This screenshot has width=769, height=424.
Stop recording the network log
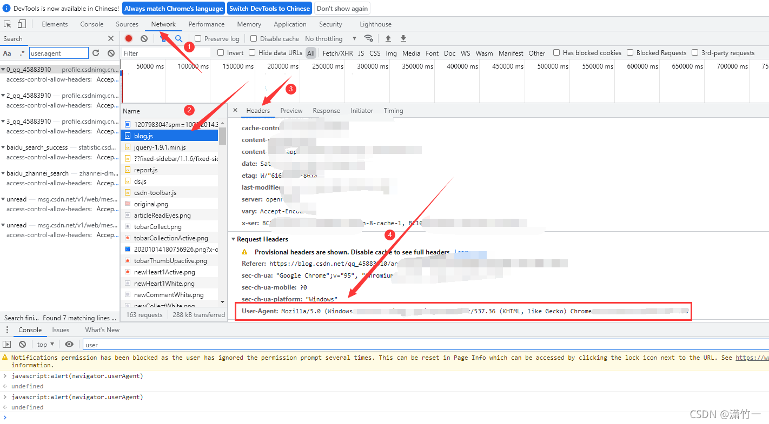pos(128,38)
